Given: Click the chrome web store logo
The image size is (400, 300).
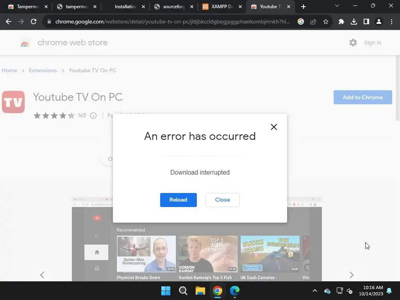Looking at the screenshot, I should pos(25,43).
